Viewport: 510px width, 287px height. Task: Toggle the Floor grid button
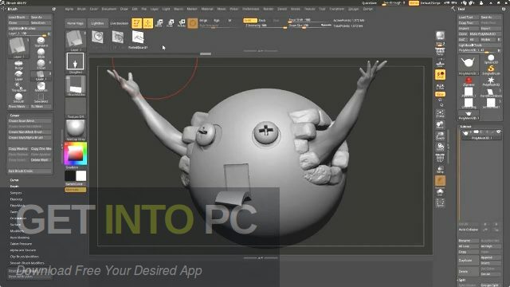coord(440,63)
